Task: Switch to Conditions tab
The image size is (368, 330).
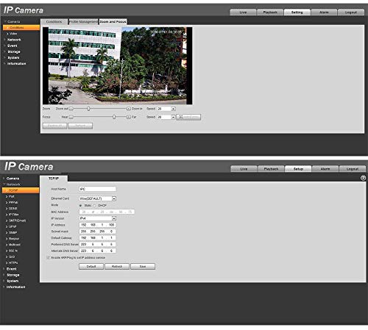Action: pos(54,21)
